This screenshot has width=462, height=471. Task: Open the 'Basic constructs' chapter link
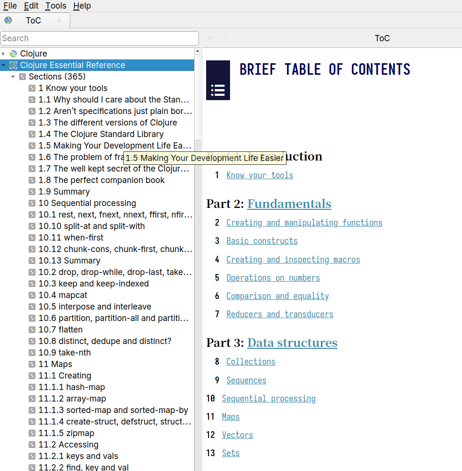coord(262,241)
